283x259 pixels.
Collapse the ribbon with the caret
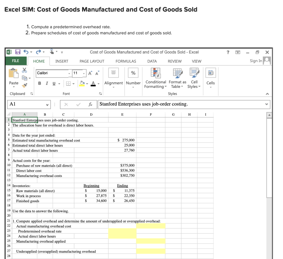pyautogui.click(x=268, y=94)
